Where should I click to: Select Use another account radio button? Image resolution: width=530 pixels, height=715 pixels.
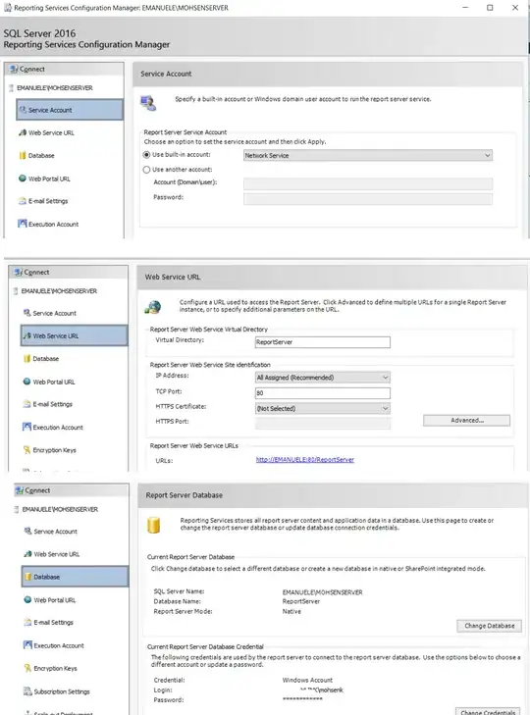[146, 170]
